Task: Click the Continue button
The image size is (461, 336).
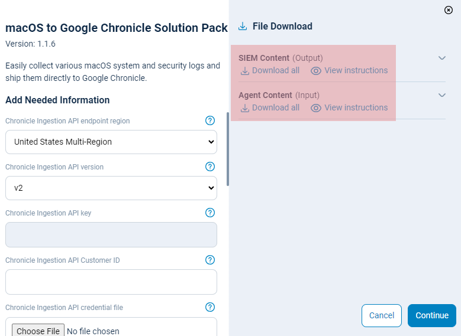Action: pos(432,315)
